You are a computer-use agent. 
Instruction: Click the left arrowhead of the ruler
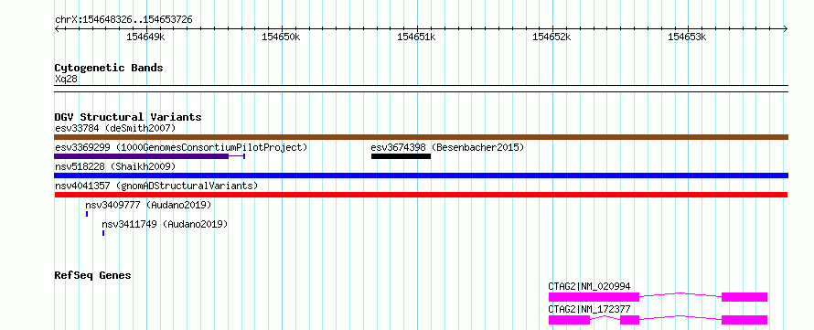pos(57,29)
